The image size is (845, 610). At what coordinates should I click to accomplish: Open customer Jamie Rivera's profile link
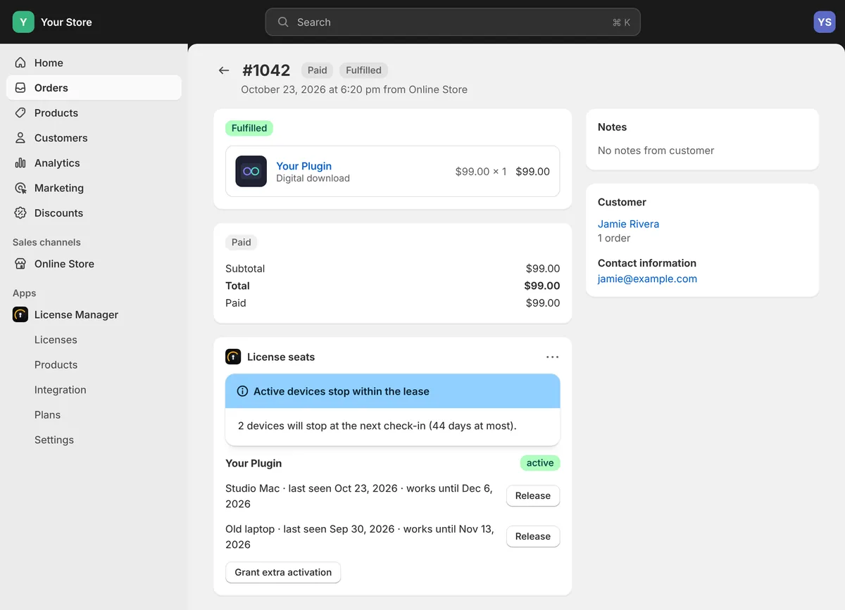coord(628,224)
